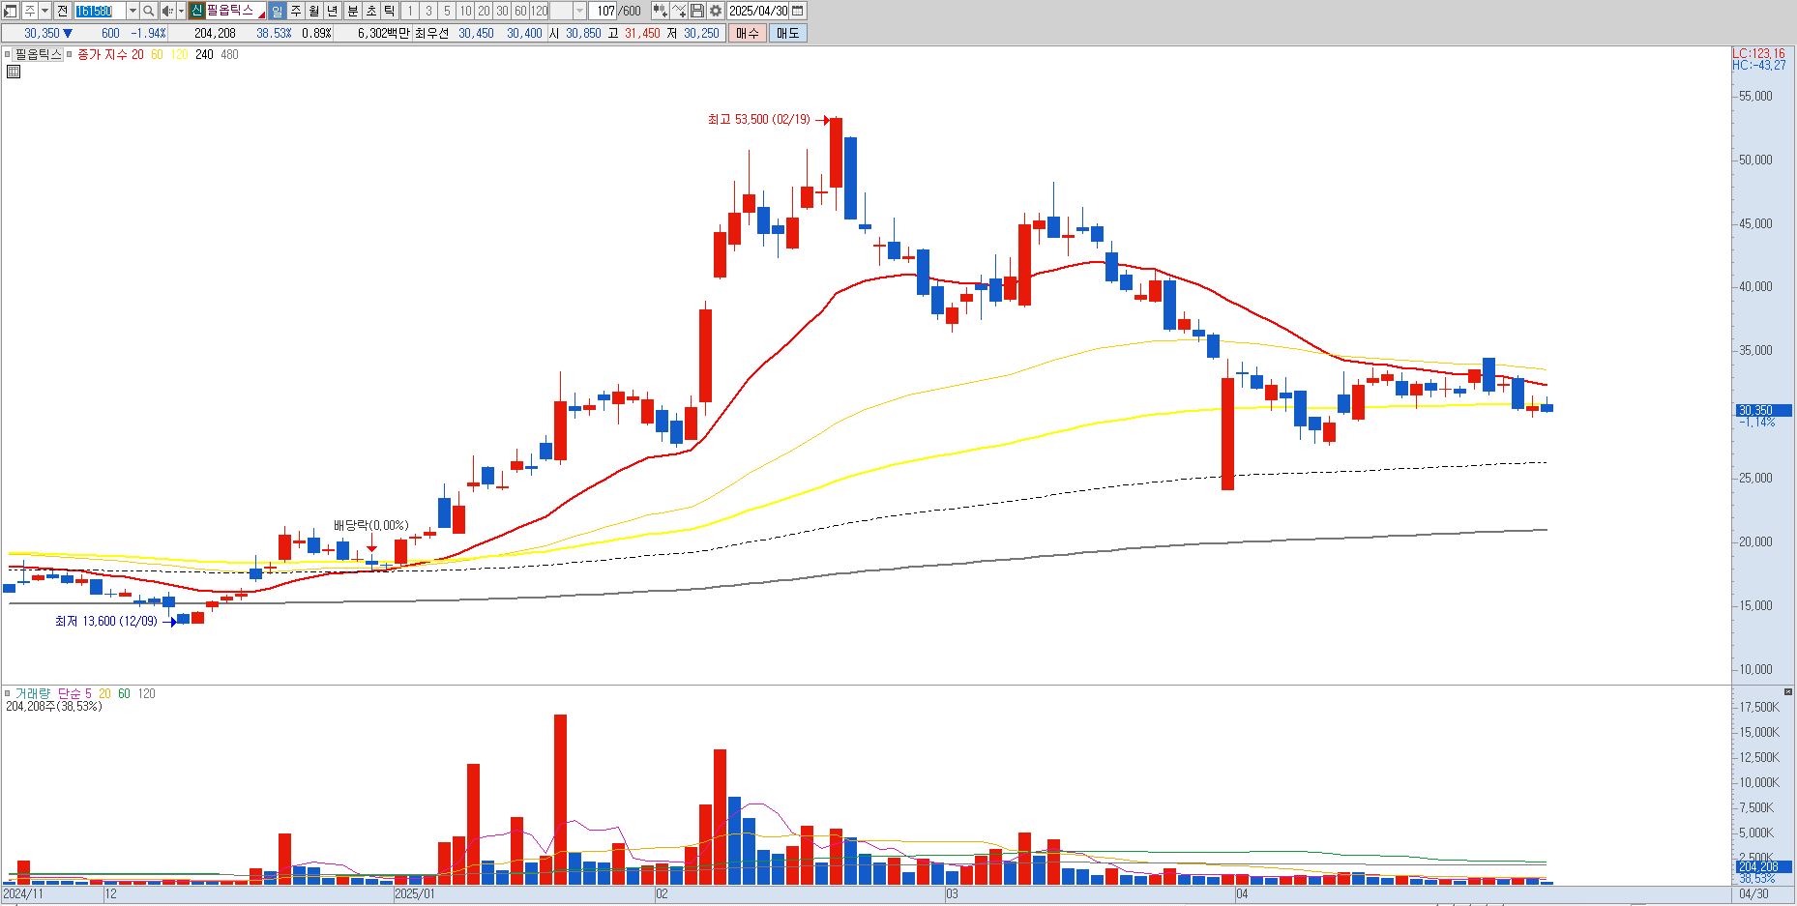Expand the interval combo box after 120

click(x=579, y=11)
